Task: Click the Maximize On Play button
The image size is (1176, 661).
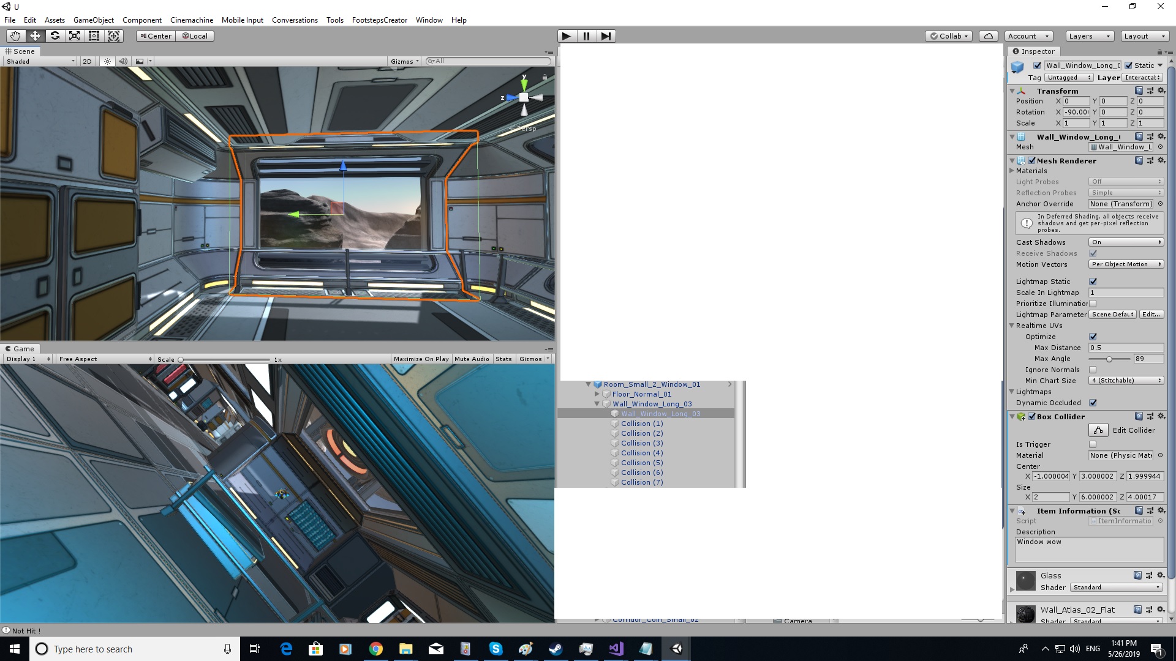Action: [421, 359]
